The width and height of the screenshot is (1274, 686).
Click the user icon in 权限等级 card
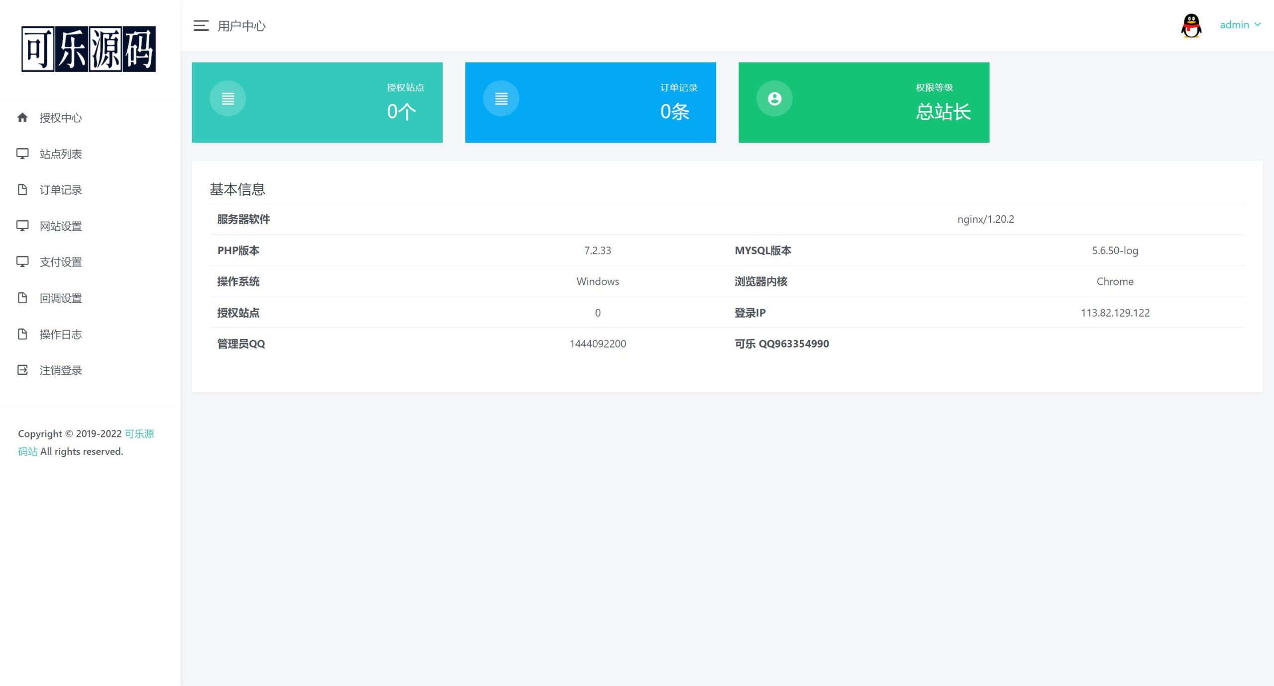click(x=774, y=98)
